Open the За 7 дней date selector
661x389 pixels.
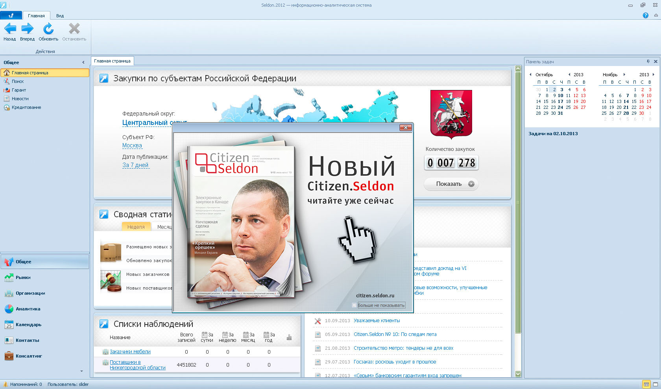click(135, 165)
